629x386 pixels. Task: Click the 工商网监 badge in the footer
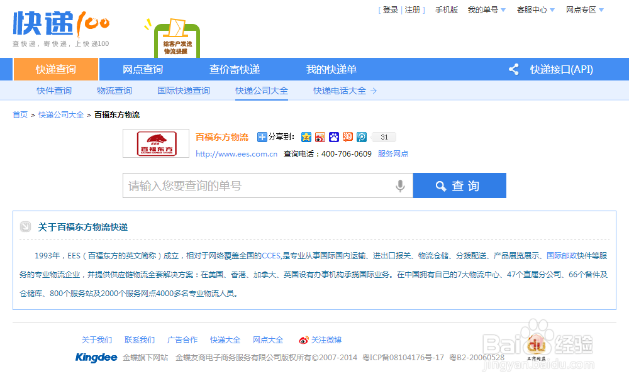click(537, 348)
